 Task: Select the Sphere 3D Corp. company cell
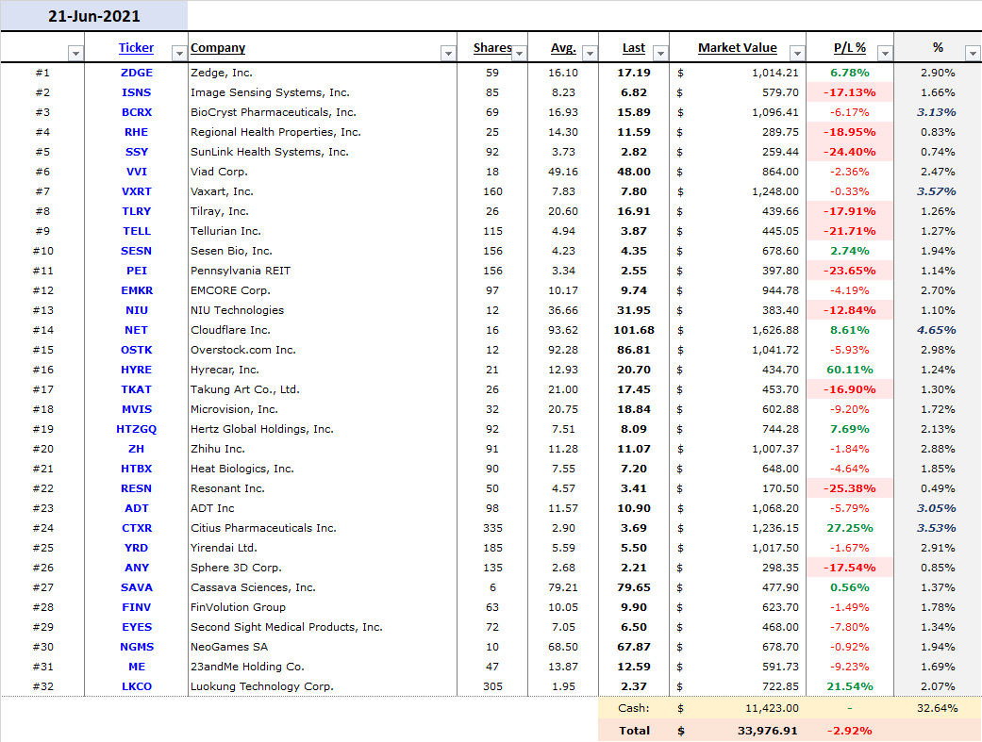[323, 568]
